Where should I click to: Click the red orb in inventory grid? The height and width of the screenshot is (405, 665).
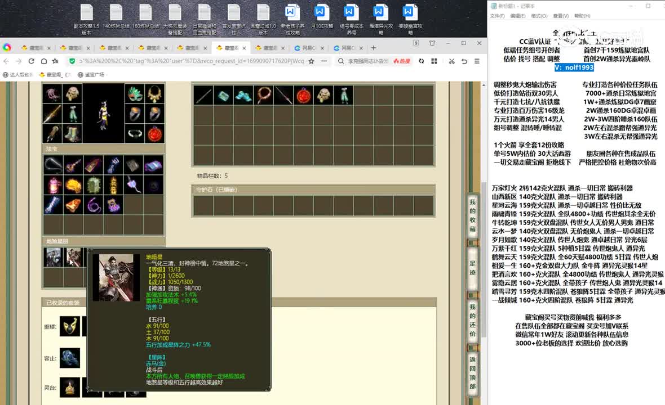304,96
